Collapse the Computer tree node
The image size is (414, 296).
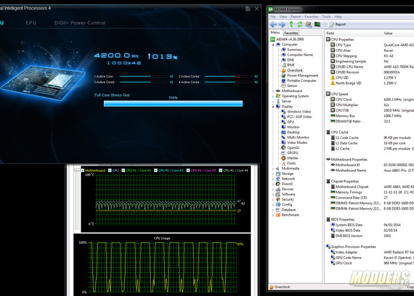[273, 45]
